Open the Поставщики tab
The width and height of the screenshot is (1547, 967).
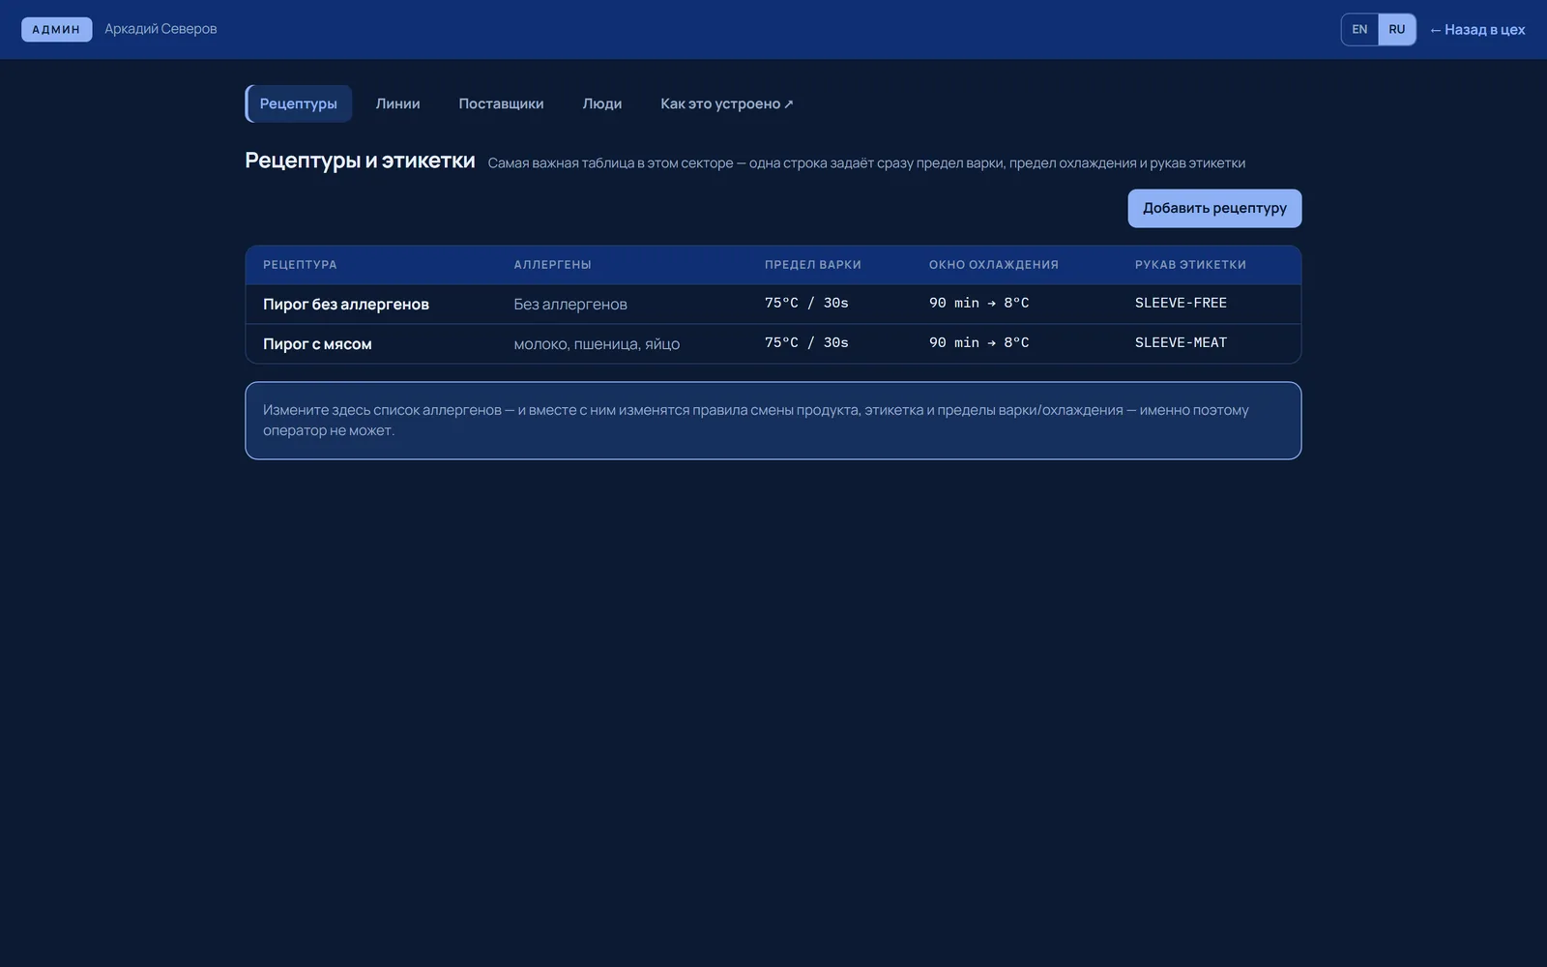click(x=501, y=103)
